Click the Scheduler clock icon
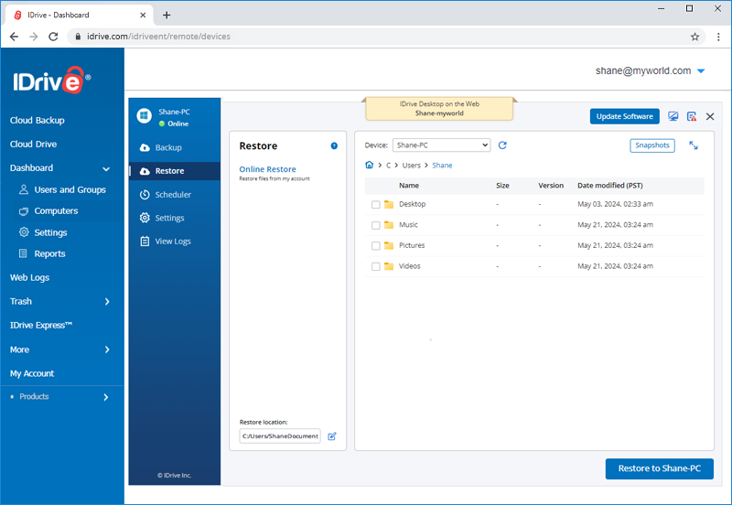 point(145,195)
